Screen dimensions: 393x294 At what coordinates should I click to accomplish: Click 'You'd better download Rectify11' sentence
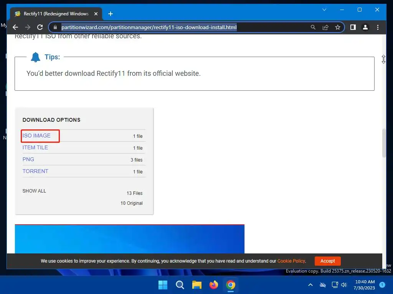point(114,73)
